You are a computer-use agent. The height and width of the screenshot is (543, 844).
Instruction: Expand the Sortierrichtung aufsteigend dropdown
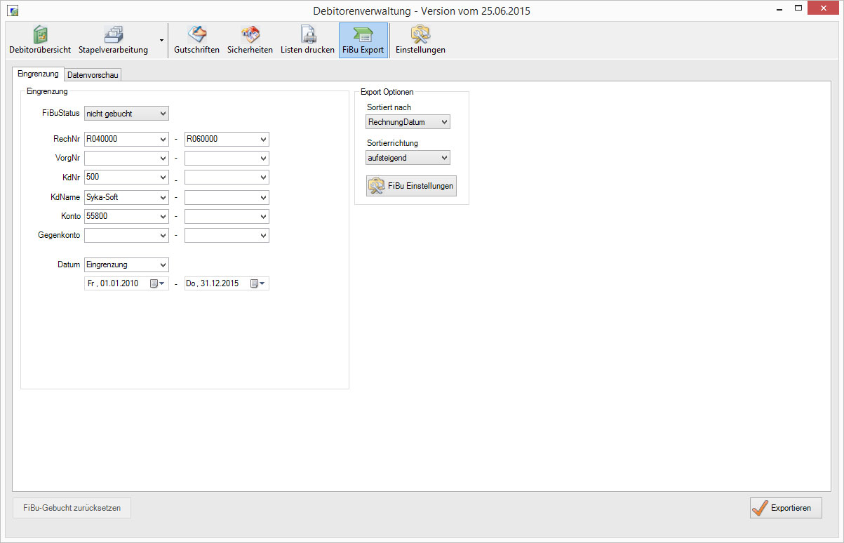pos(443,158)
